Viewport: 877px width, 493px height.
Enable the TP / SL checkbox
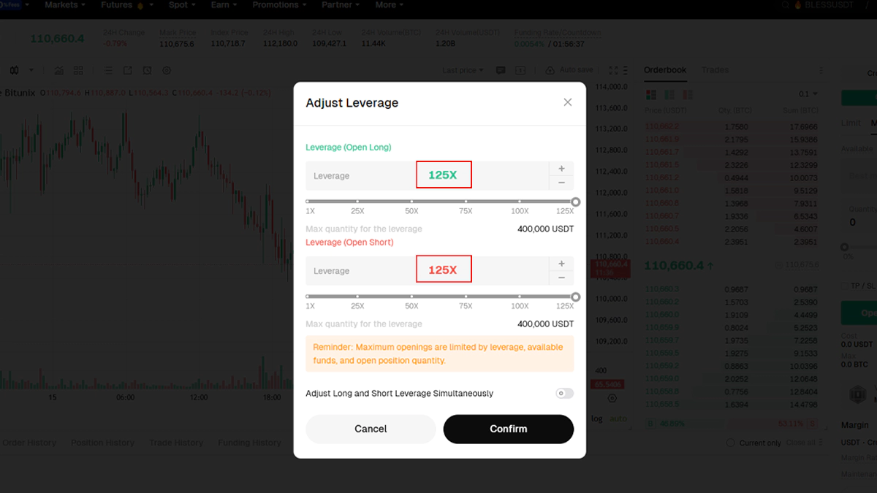(845, 284)
